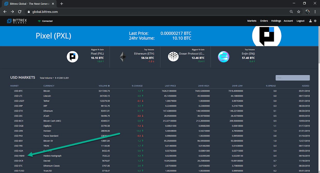The image size is (320, 173).
Task: Open the Orders menu item
Action: point(264,21)
